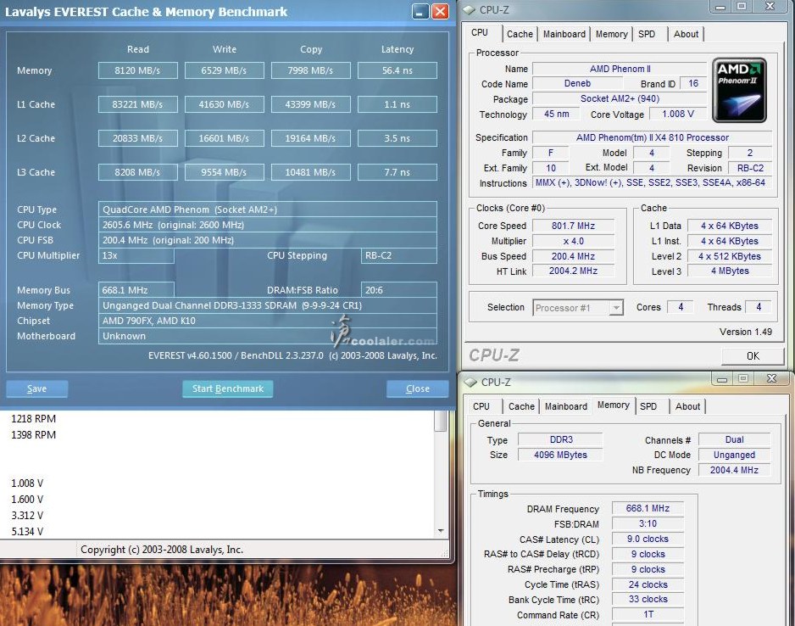Click the Core Speed value 801.7 MHz
The width and height of the screenshot is (795, 626).
(573, 226)
